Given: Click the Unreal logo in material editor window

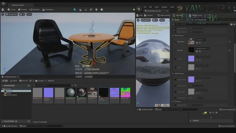Looking at the screenshot, I should point(139,9).
